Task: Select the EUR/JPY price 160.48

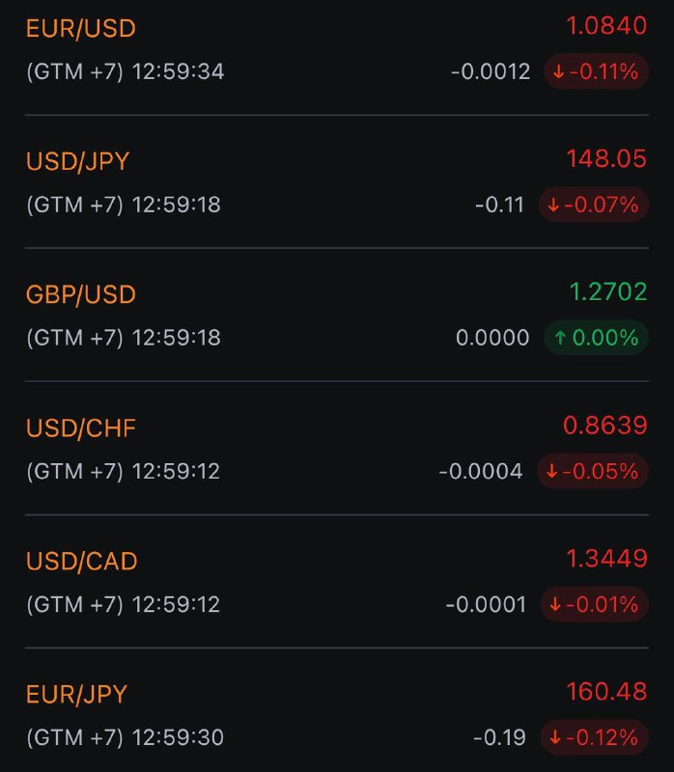Action: pyautogui.click(x=606, y=691)
